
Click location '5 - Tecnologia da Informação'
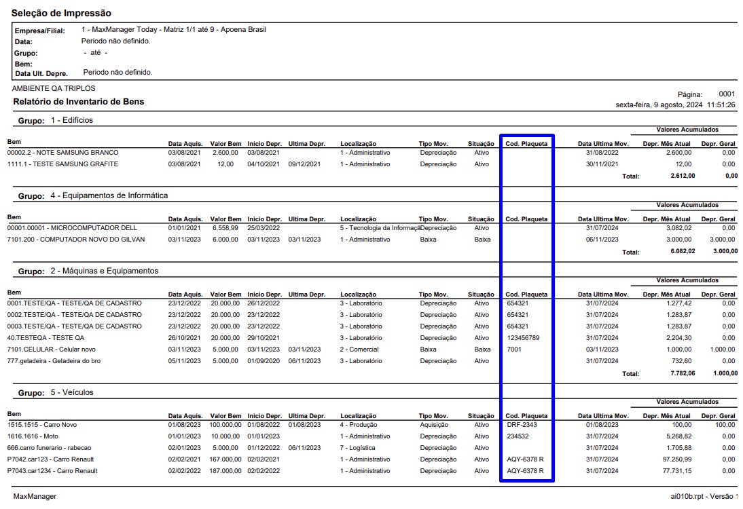[380, 228]
